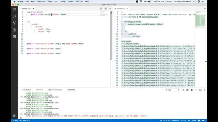Click the git branch 'test' in status bar
This screenshot has width=218, height=122.
pos(15,121)
